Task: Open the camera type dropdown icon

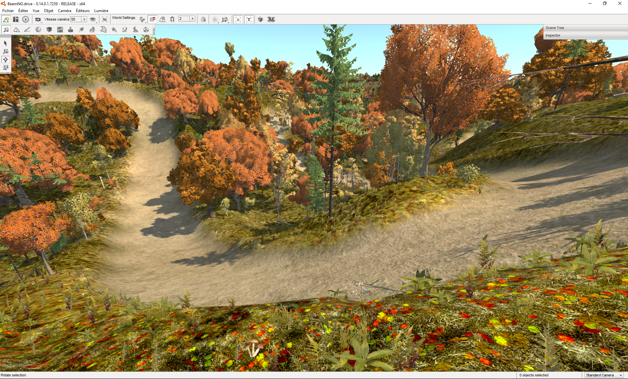Action: tap(38, 20)
